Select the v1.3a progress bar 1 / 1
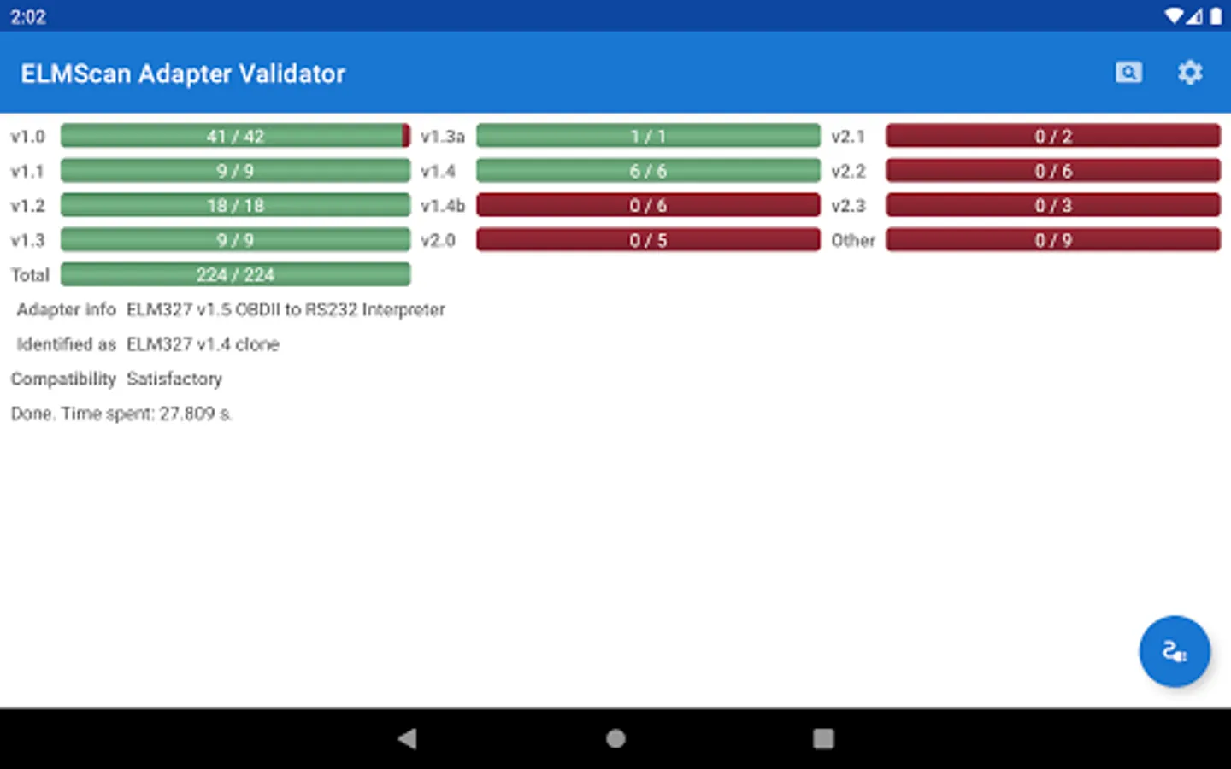The width and height of the screenshot is (1231, 769). coord(648,136)
